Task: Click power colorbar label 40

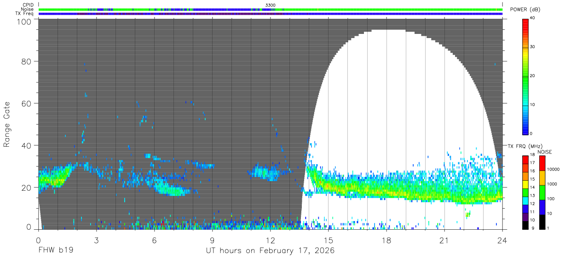Action: click(533, 18)
